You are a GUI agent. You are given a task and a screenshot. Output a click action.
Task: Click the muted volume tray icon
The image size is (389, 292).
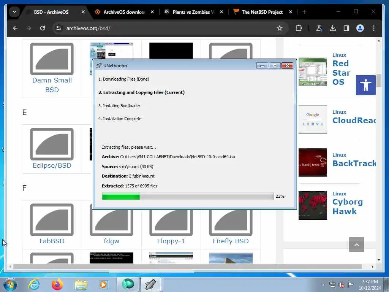tap(342, 285)
